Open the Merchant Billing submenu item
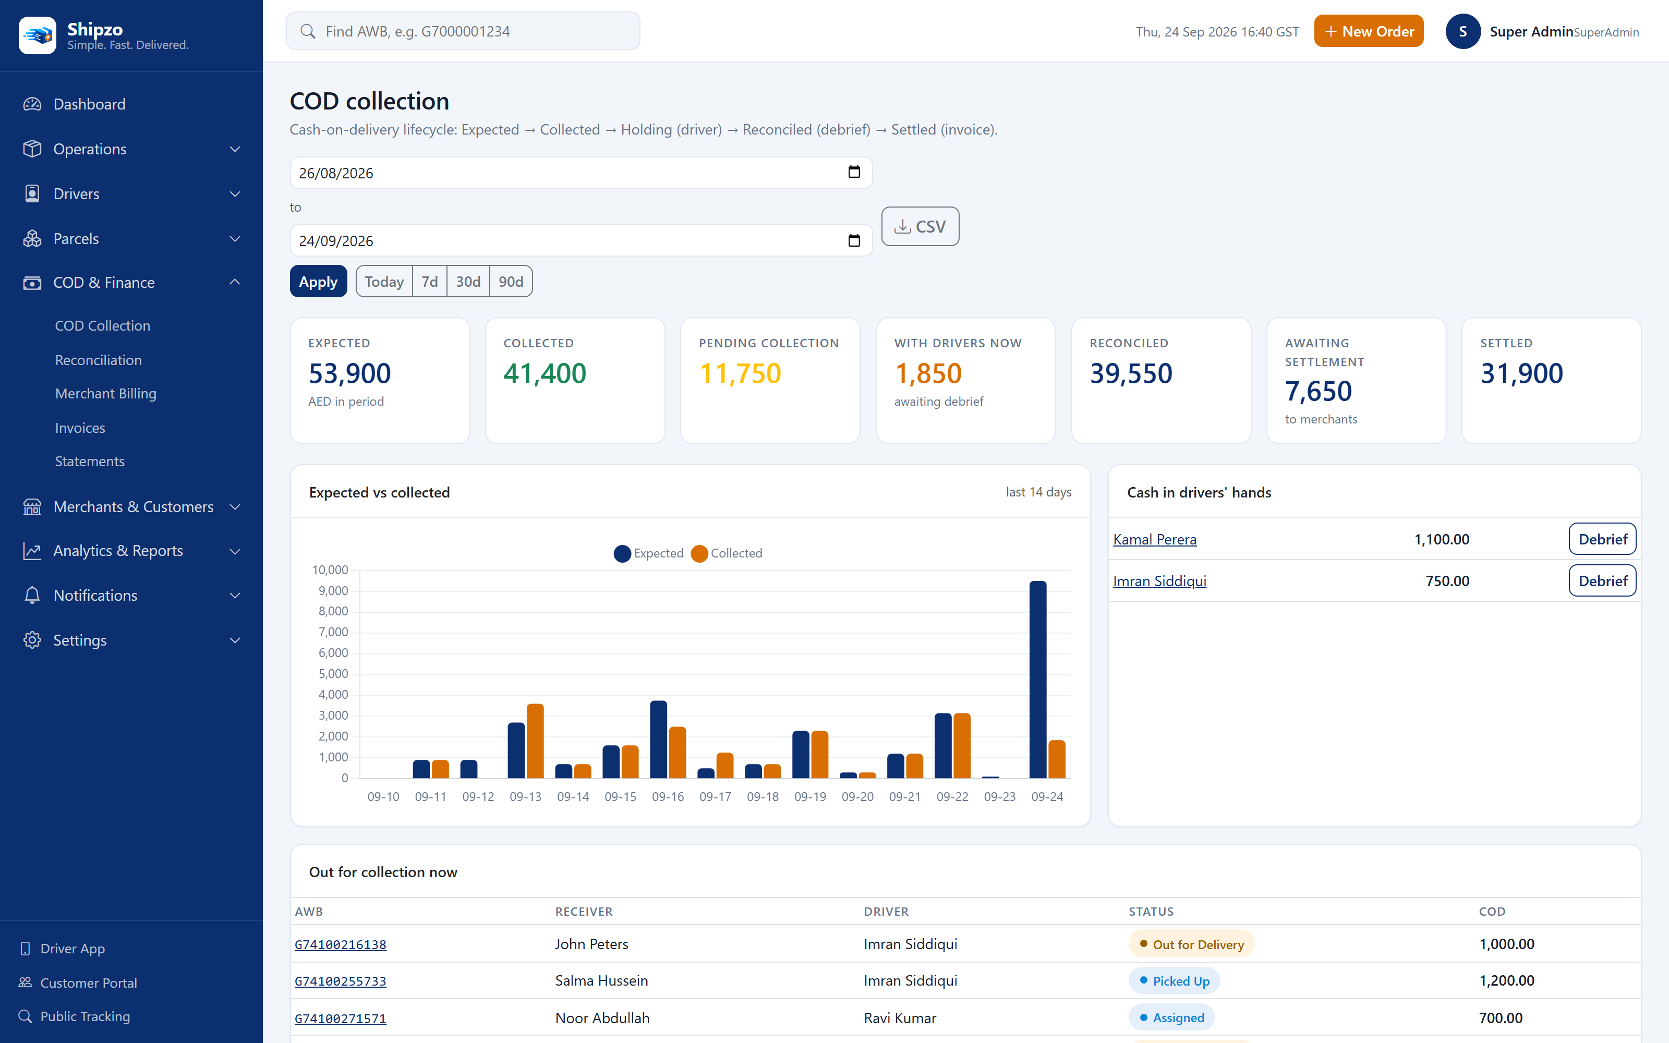 point(105,394)
